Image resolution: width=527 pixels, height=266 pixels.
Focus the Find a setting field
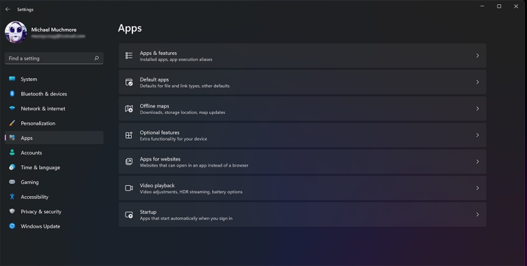pos(54,58)
